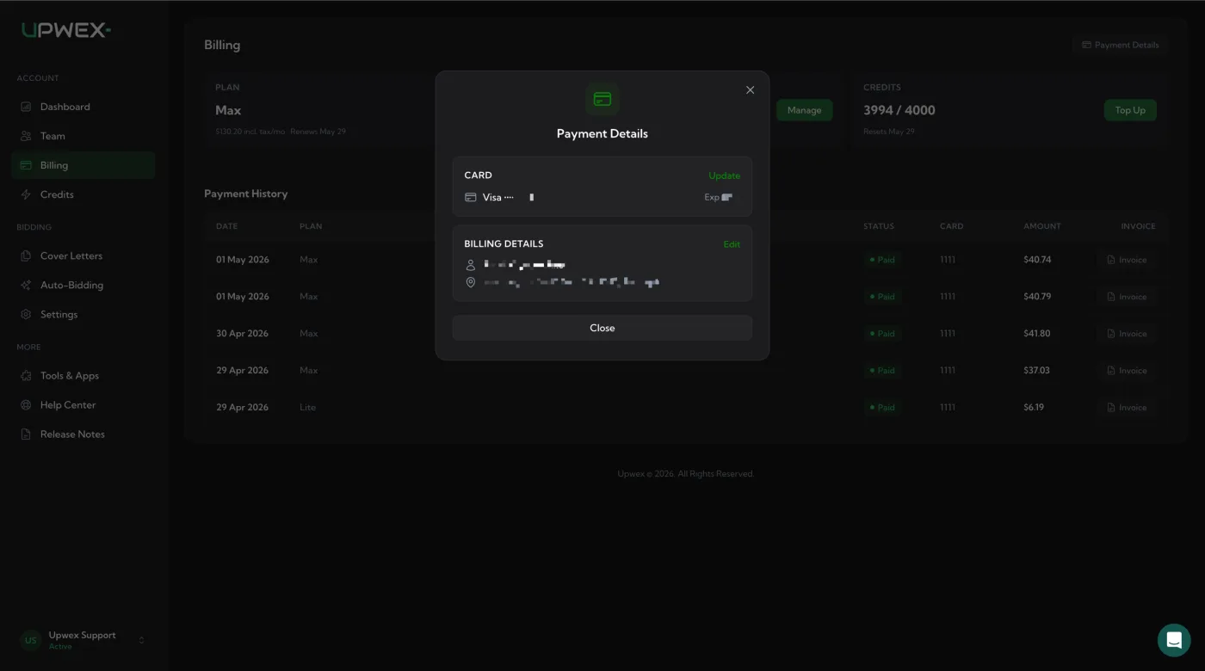Open the Team page
This screenshot has width=1205, height=671.
pos(83,136)
